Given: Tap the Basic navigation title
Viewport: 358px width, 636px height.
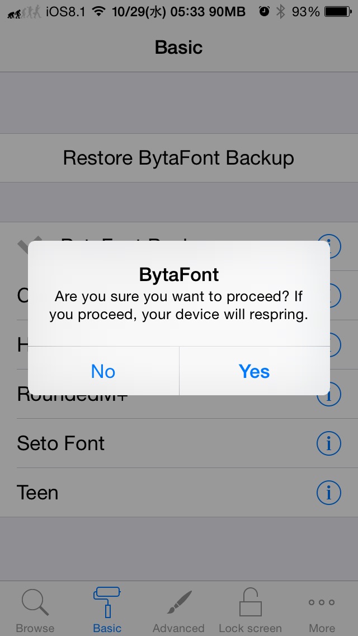Looking at the screenshot, I should pos(179,47).
